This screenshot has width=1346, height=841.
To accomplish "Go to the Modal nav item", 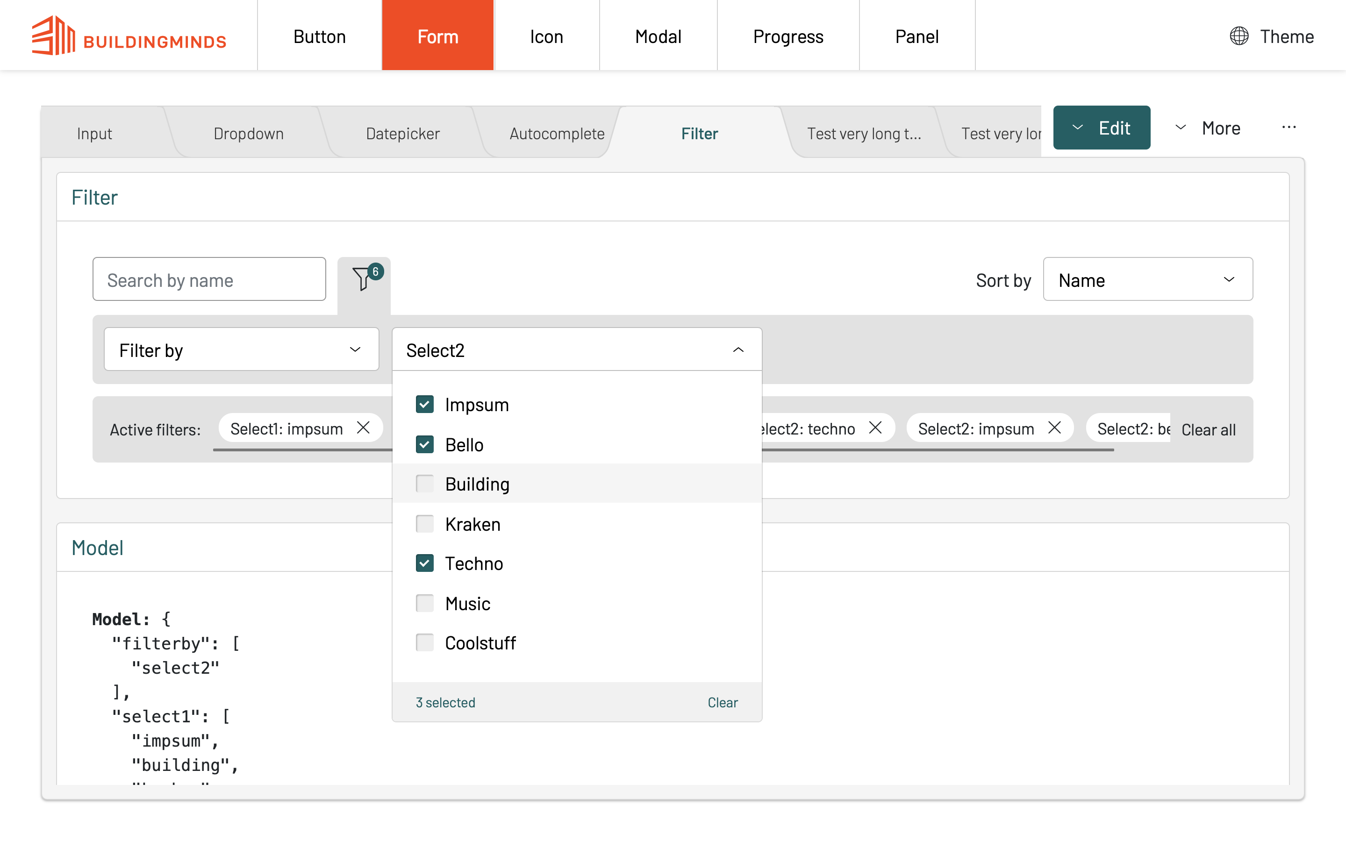I will (x=658, y=35).
